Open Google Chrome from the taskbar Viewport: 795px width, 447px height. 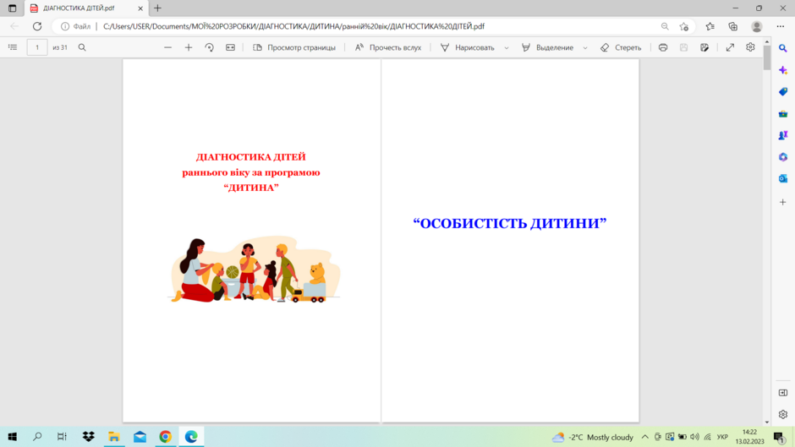[x=165, y=437]
